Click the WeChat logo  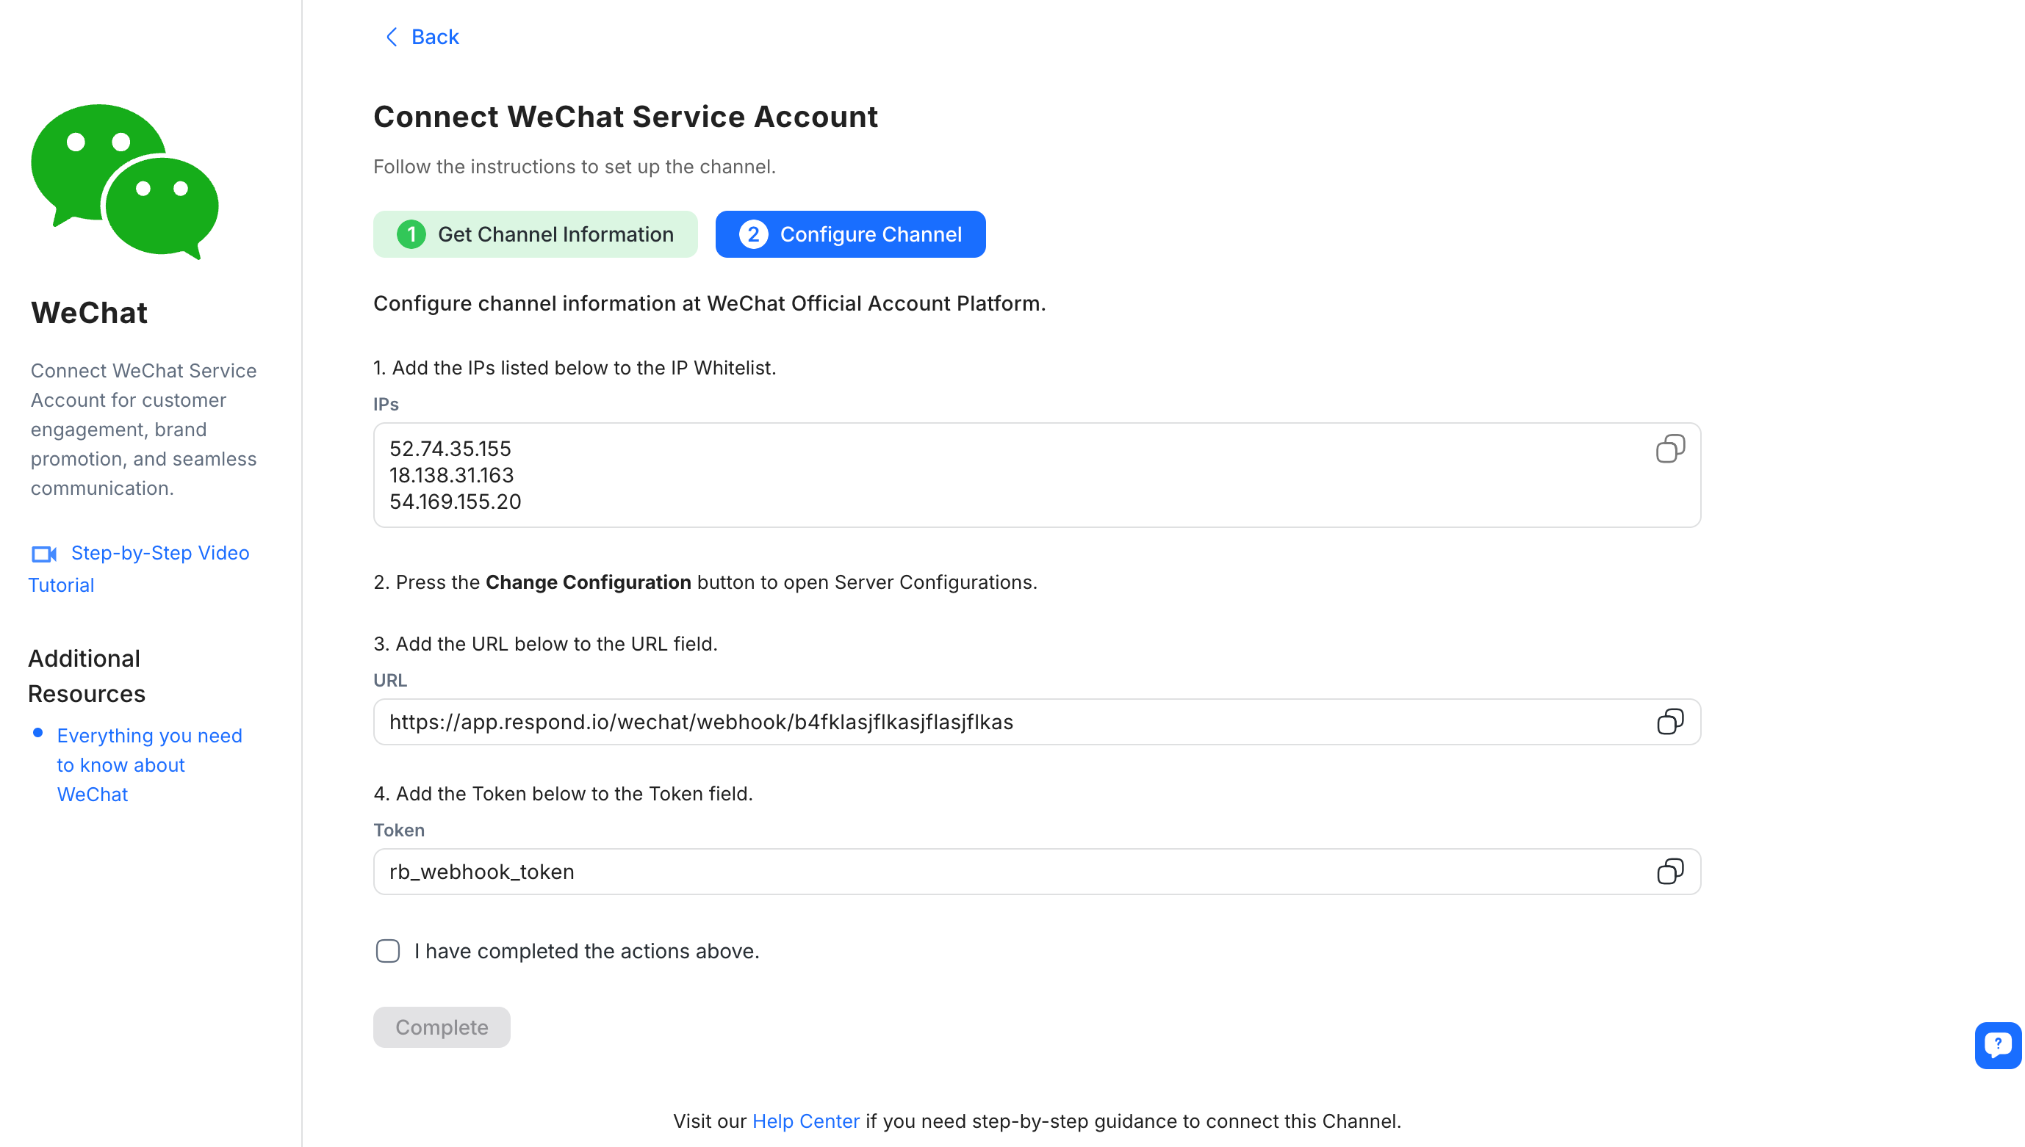coord(125,181)
